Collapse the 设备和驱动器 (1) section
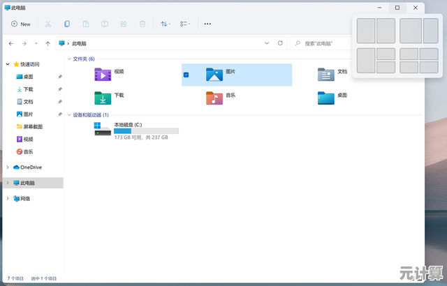Image resolution: width=447 pixels, height=286 pixels. (68, 115)
